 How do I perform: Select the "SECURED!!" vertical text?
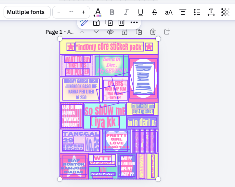click(142, 166)
